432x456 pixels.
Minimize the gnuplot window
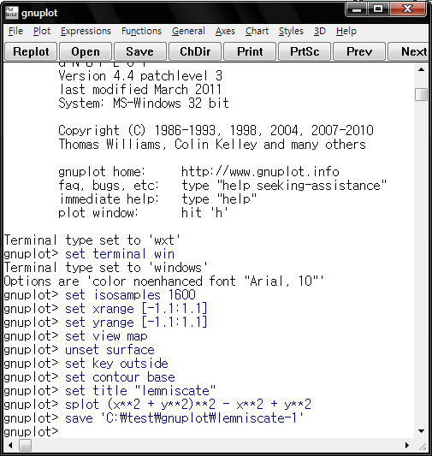tap(357, 9)
